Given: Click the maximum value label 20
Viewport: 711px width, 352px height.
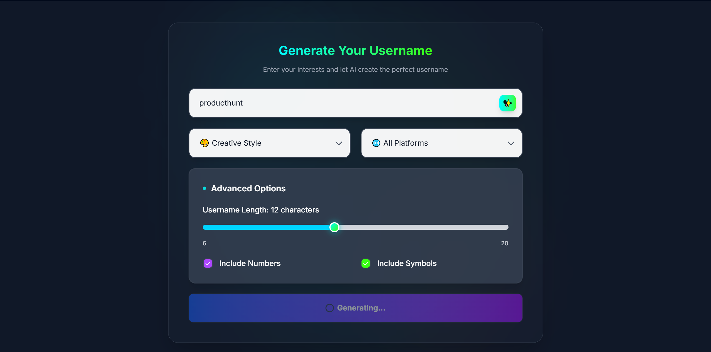Looking at the screenshot, I should pos(505,243).
